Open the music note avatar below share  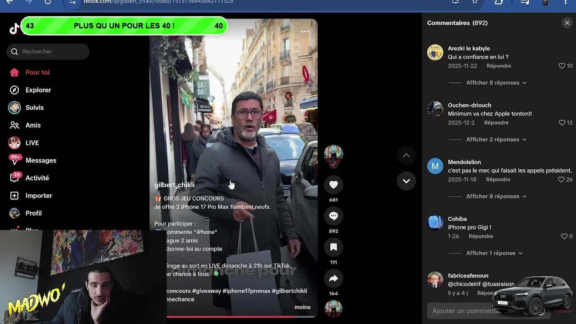[333, 309]
